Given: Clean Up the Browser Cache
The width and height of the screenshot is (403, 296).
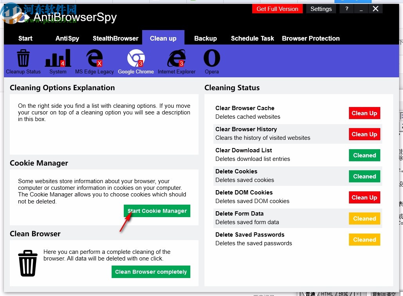Looking at the screenshot, I should coord(364,113).
